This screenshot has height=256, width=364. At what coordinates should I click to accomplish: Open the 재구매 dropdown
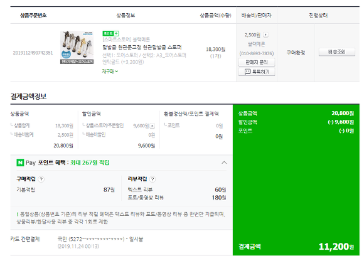click(110, 72)
